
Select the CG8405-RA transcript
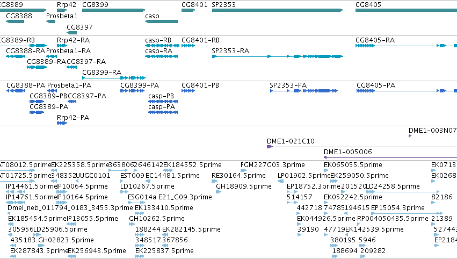pyautogui.click(x=407, y=46)
